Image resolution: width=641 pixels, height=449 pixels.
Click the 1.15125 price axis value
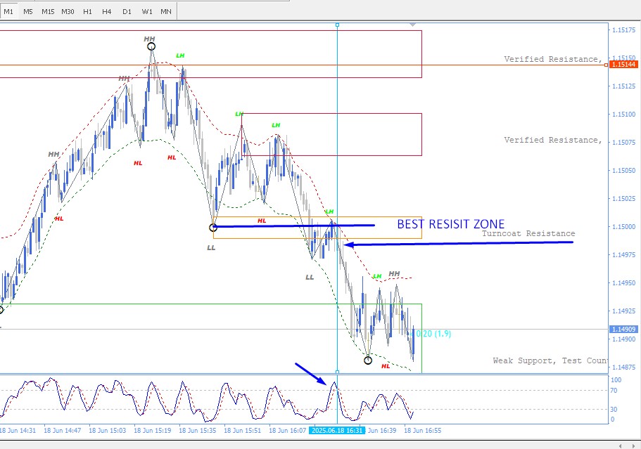[x=623, y=86]
